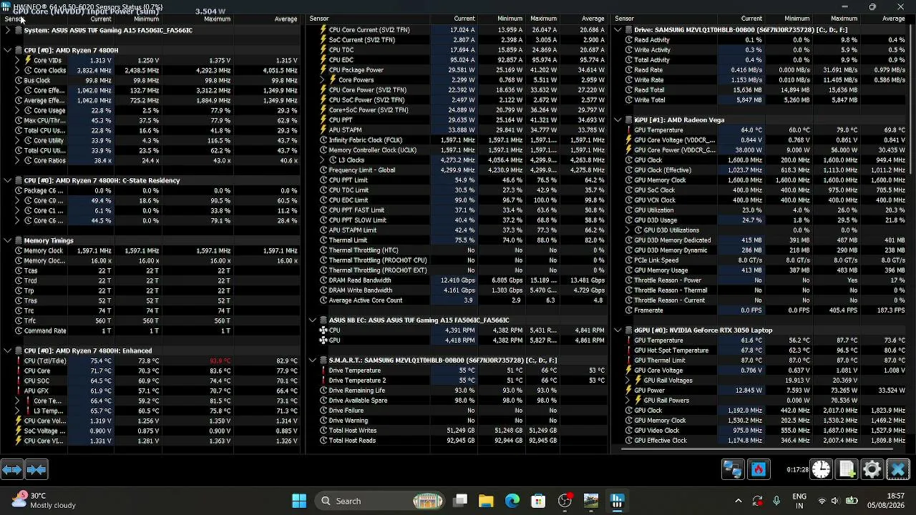Image resolution: width=916 pixels, height=515 pixels.
Task: Open the Windows Start menu
Action: coord(299,501)
